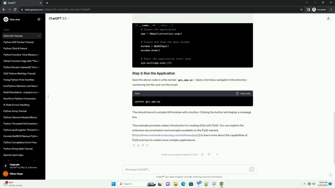Open the help question mark button
Image resolution: width=335 pixels, height=188 pixels.
[x=331, y=175]
